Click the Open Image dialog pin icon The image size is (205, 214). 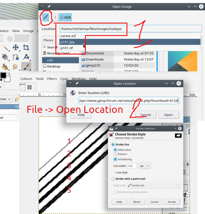(x=49, y=6)
